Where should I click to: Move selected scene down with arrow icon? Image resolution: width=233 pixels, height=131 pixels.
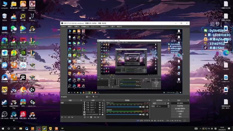[x=73, y=117]
